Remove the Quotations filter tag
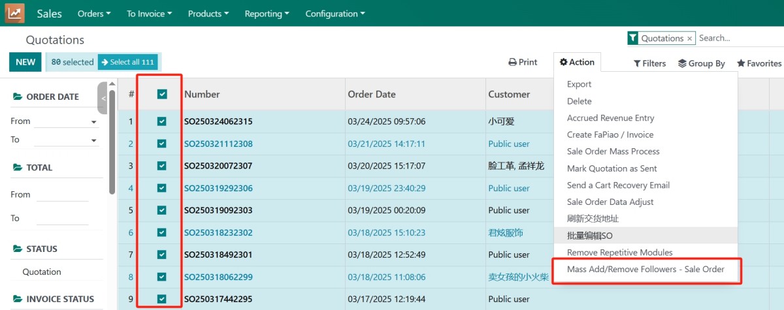This screenshot has height=310, width=784. tap(689, 39)
